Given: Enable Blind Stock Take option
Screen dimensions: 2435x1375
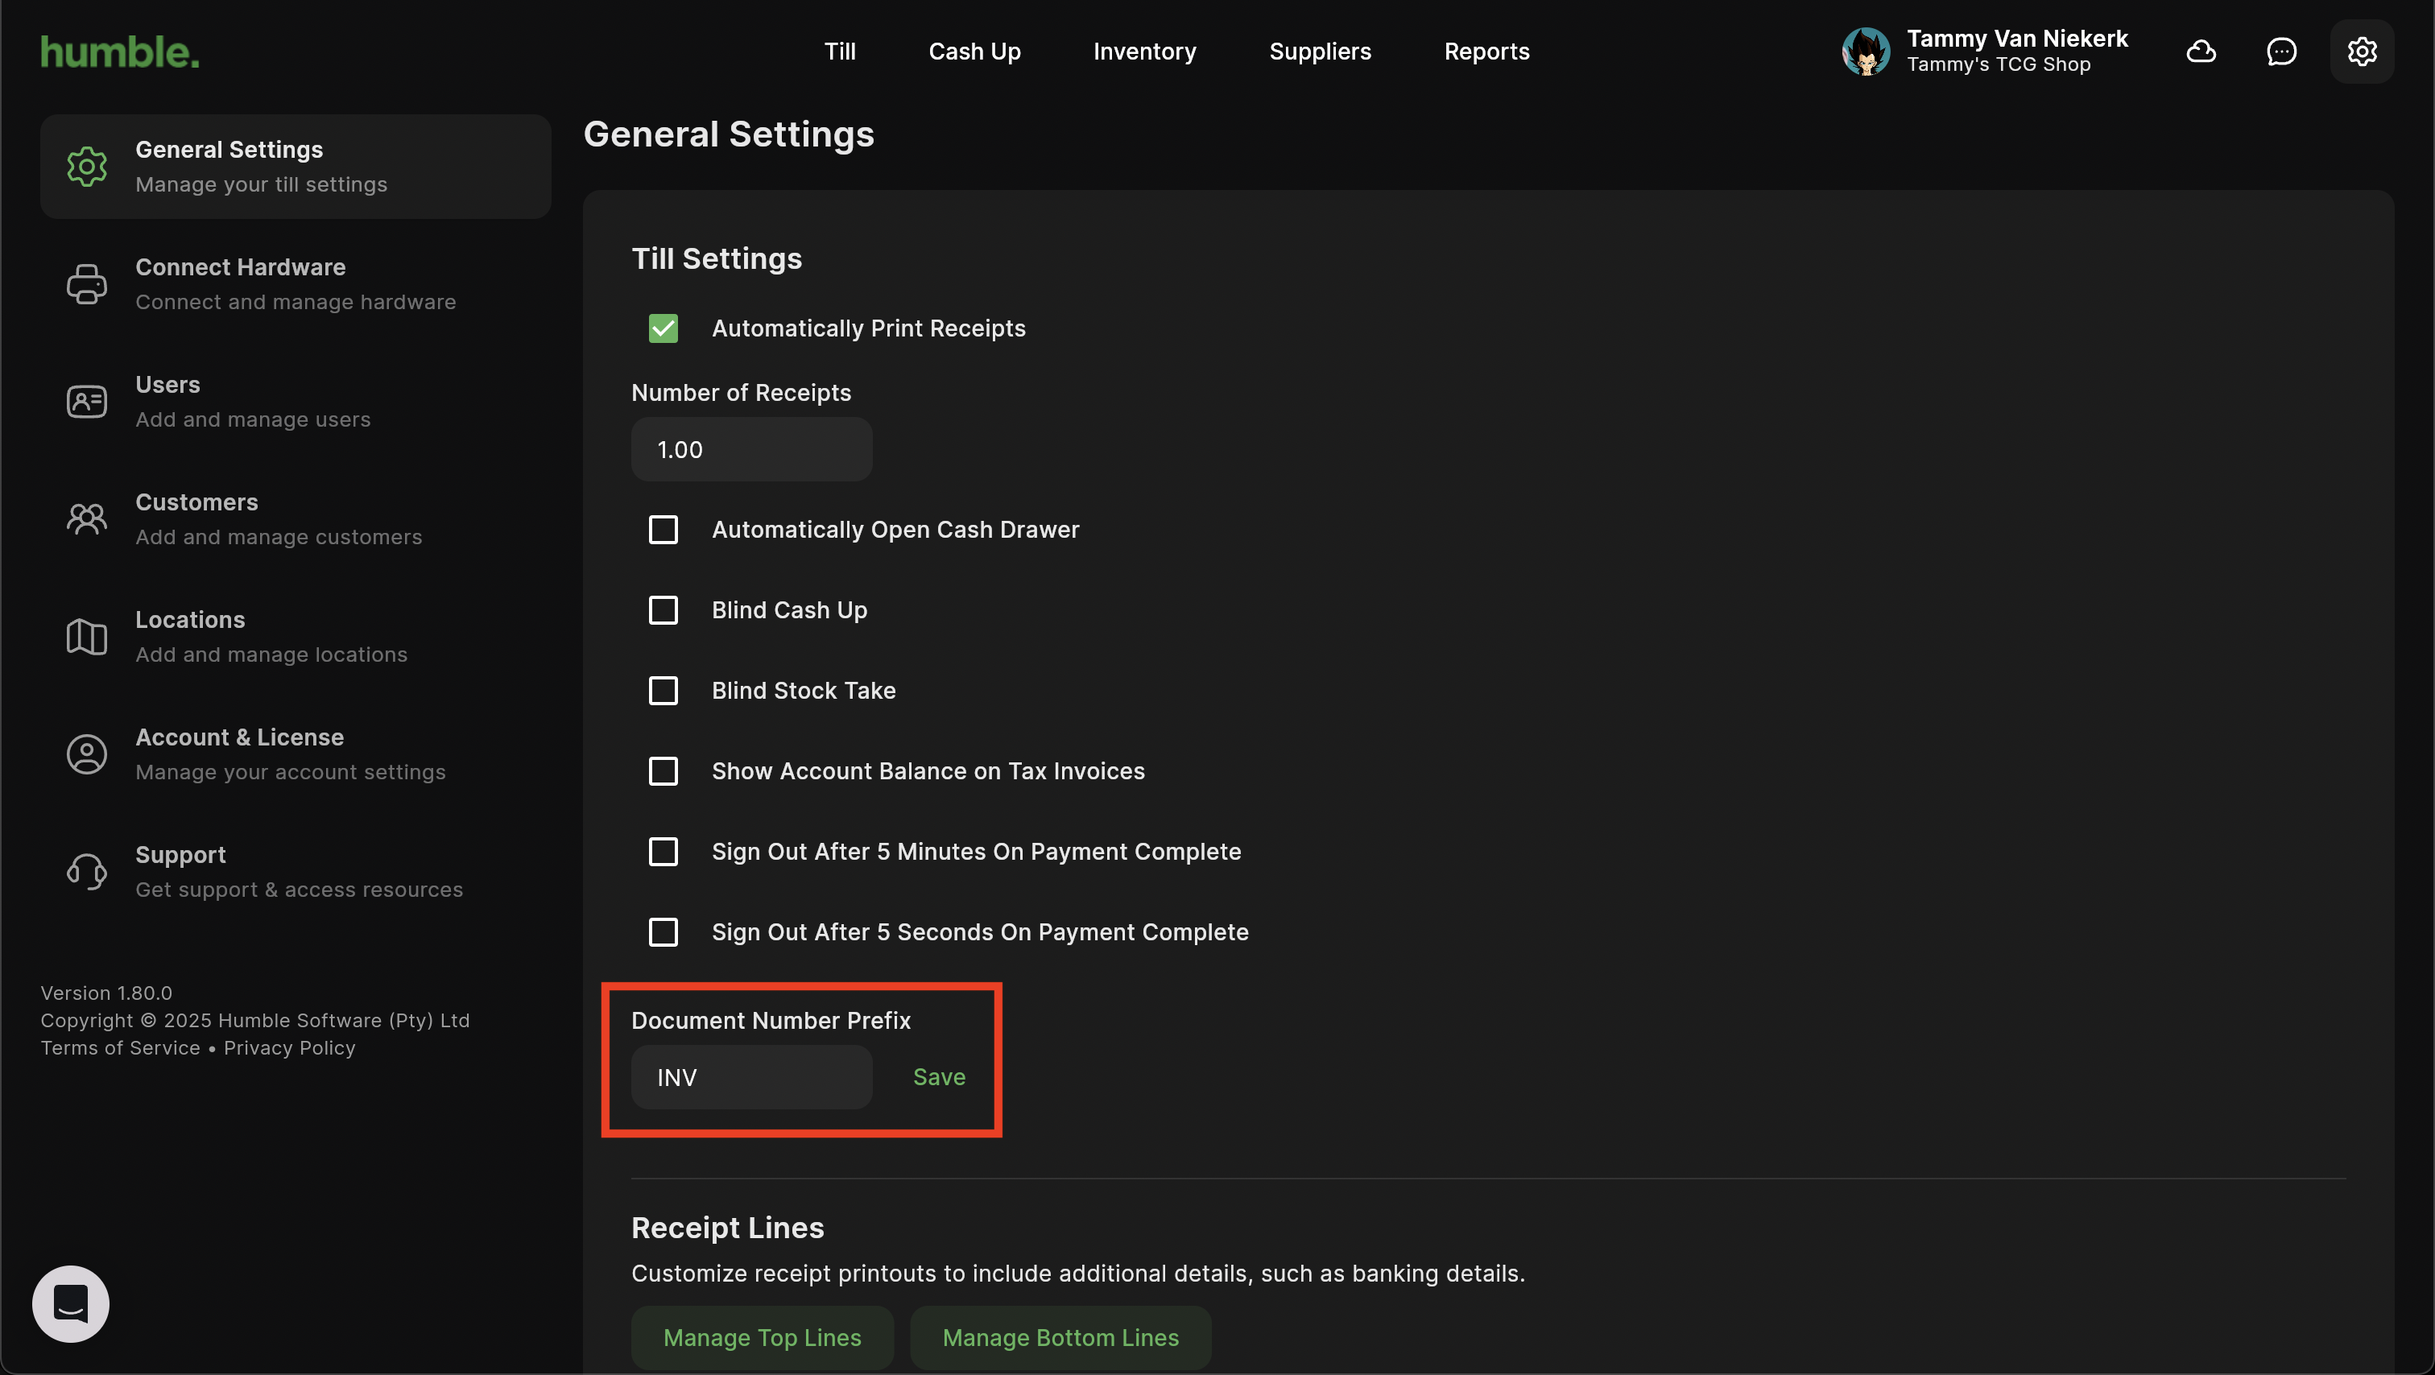Looking at the screenshot, I should click(664, 690).
